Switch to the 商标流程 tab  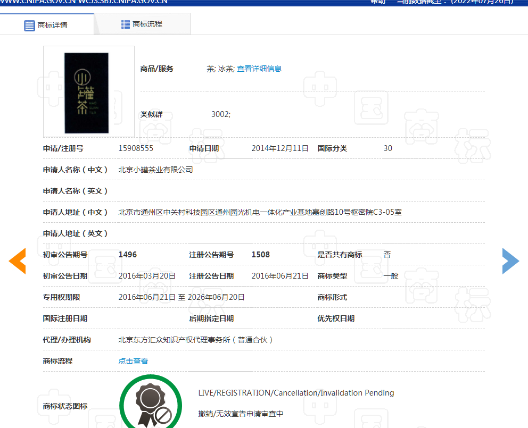click(x=142, y=24)
